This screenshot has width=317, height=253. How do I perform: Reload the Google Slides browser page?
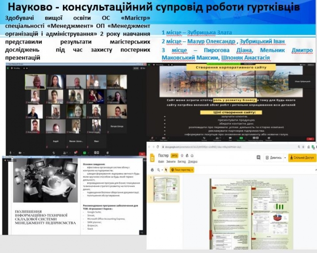pyautogui.click(x=158, y=147)
